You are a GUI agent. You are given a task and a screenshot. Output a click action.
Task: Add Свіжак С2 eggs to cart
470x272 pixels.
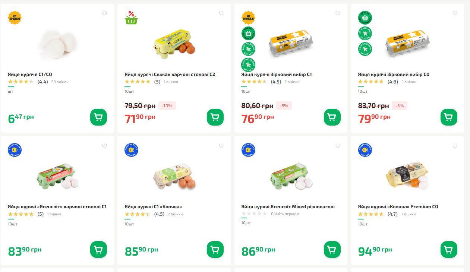tap(215, 117)
